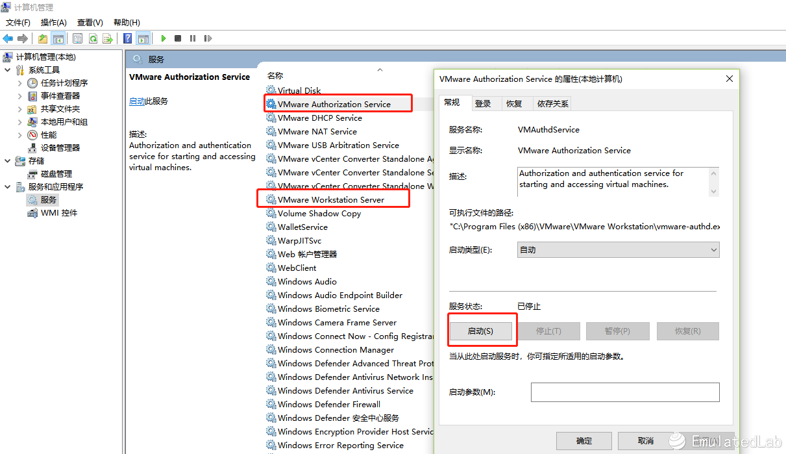This screenshot has width=786, height=454.
Task: Select Volume Shadow Copy service
Action: click(319, 214)
